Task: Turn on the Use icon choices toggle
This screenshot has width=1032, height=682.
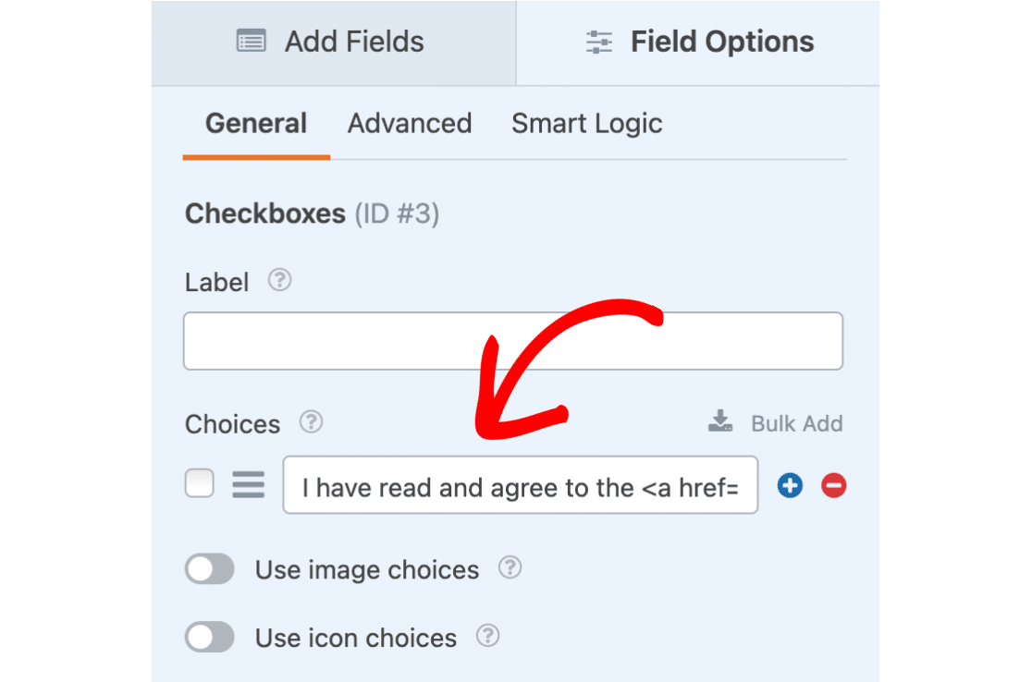Action: coord(210,637)
